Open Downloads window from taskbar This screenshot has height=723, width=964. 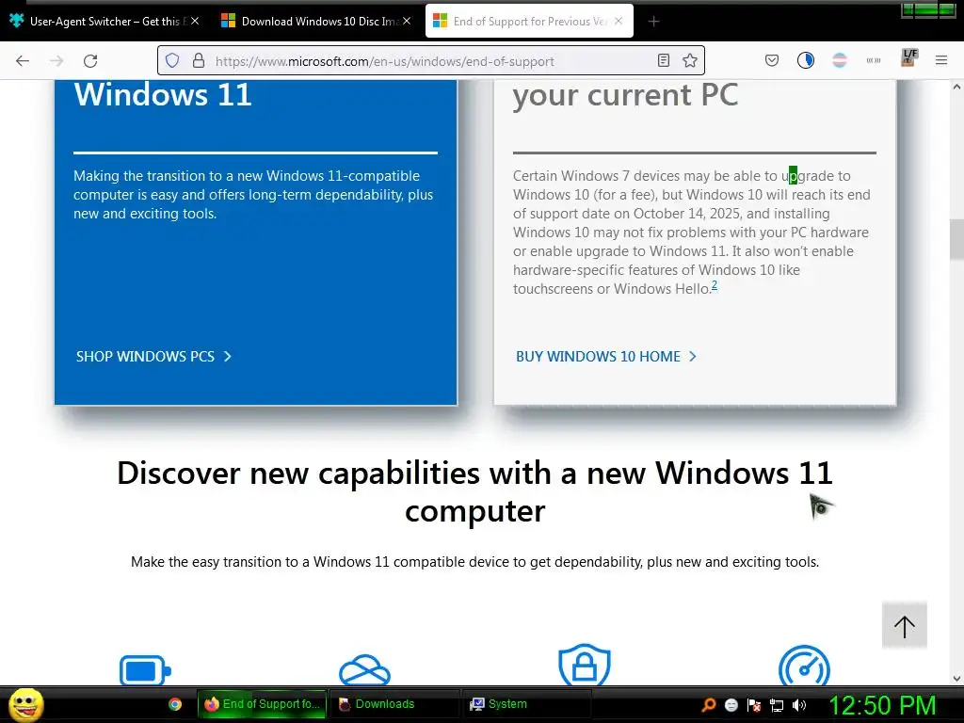click(394, 704)
